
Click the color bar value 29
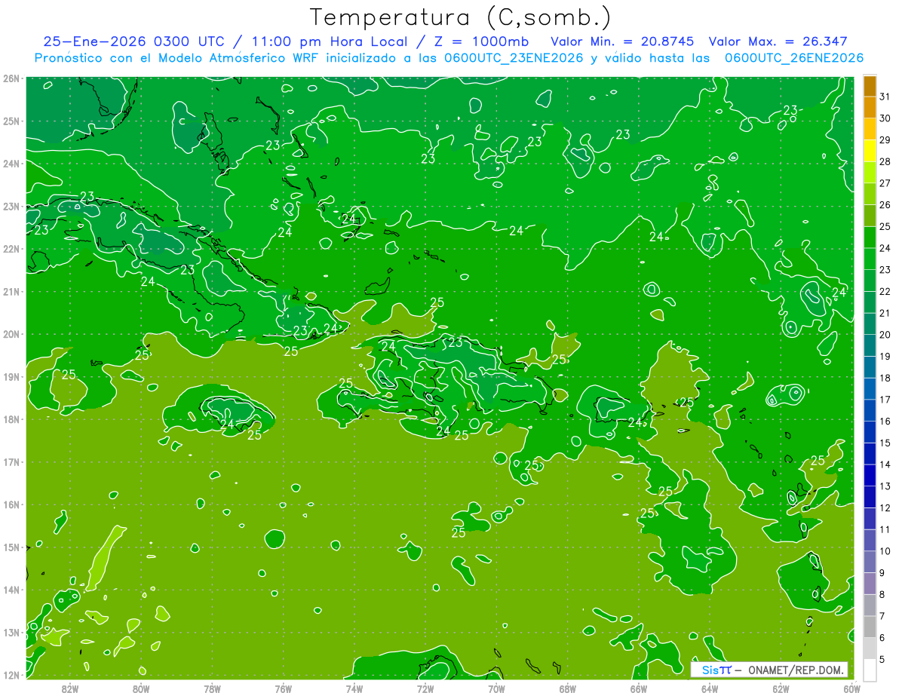[885, 140]
